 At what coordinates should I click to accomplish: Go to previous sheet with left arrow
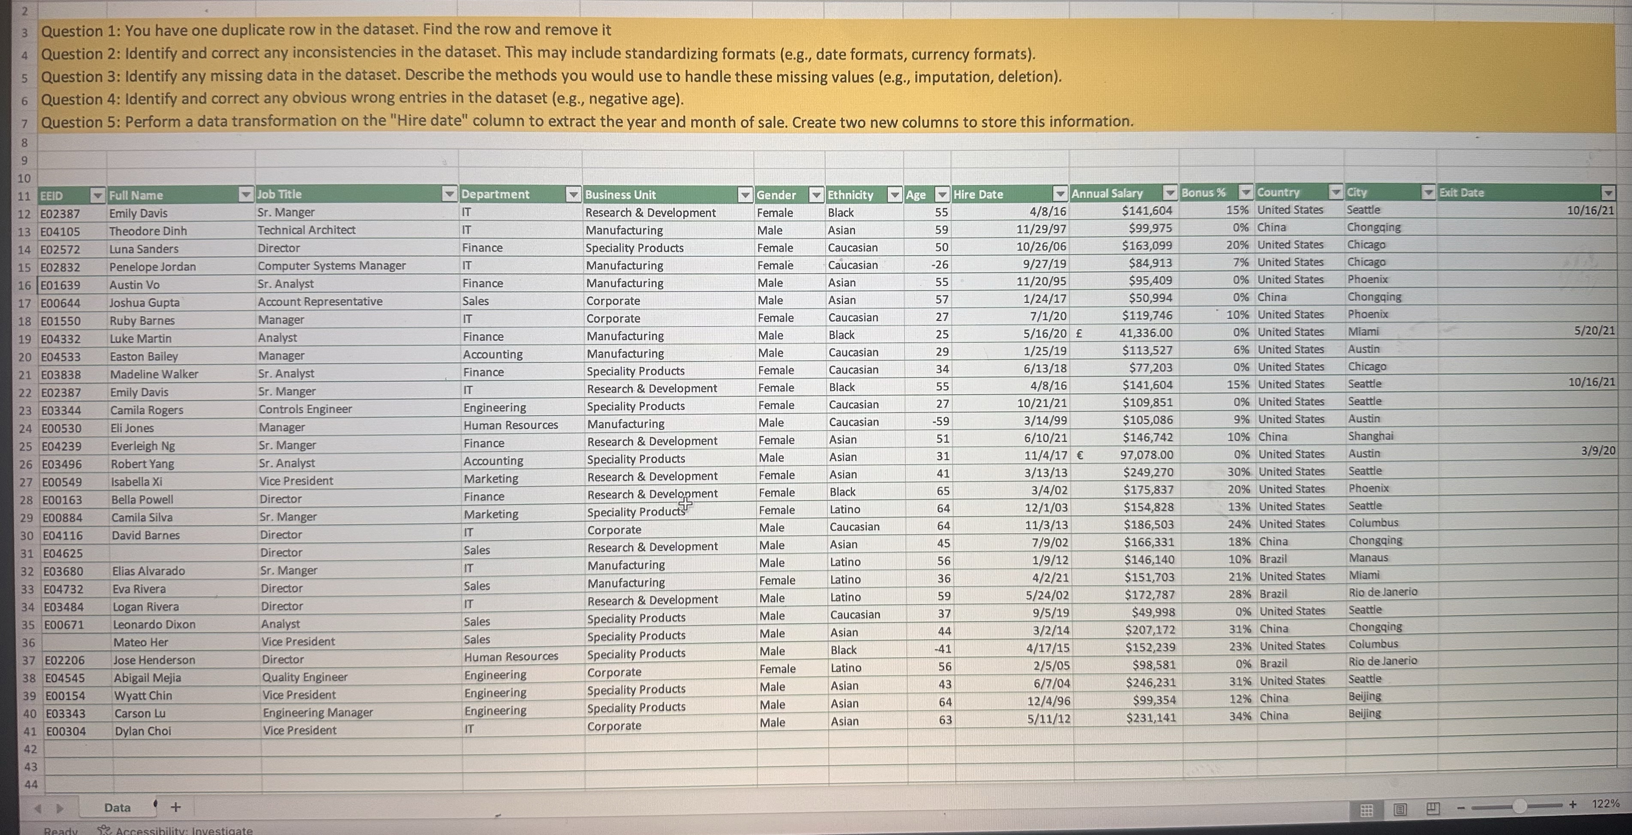(x=38, y=808)
